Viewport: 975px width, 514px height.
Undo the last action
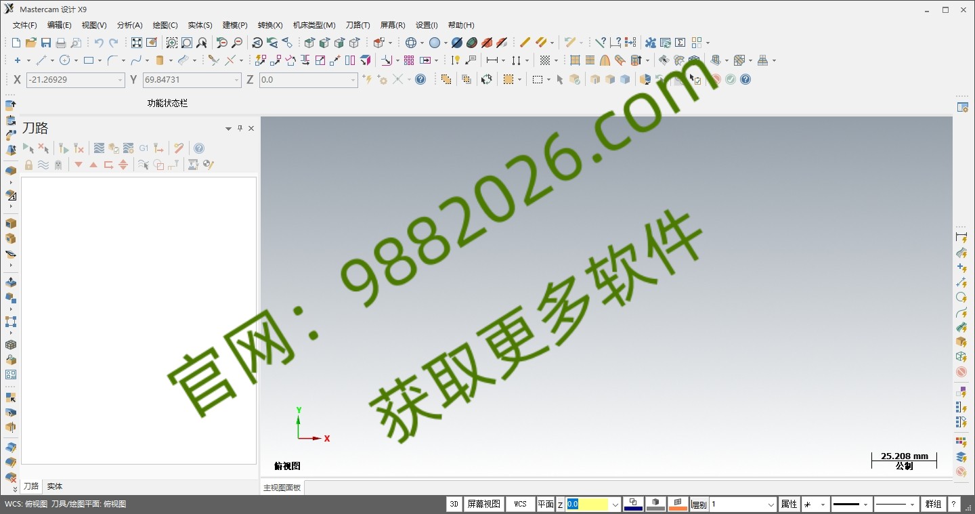click(x=99, y=43)
